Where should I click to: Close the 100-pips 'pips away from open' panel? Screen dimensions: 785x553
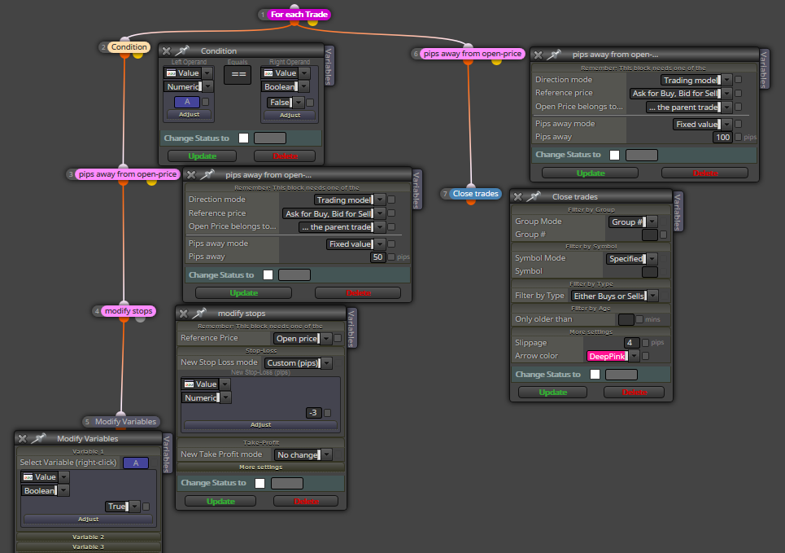[x=539, y=55]
